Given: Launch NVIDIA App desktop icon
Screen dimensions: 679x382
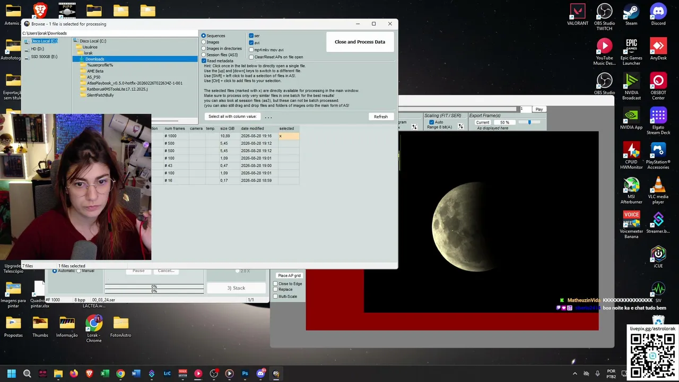Looking at the screenshot, I should (x=631, y=119).
